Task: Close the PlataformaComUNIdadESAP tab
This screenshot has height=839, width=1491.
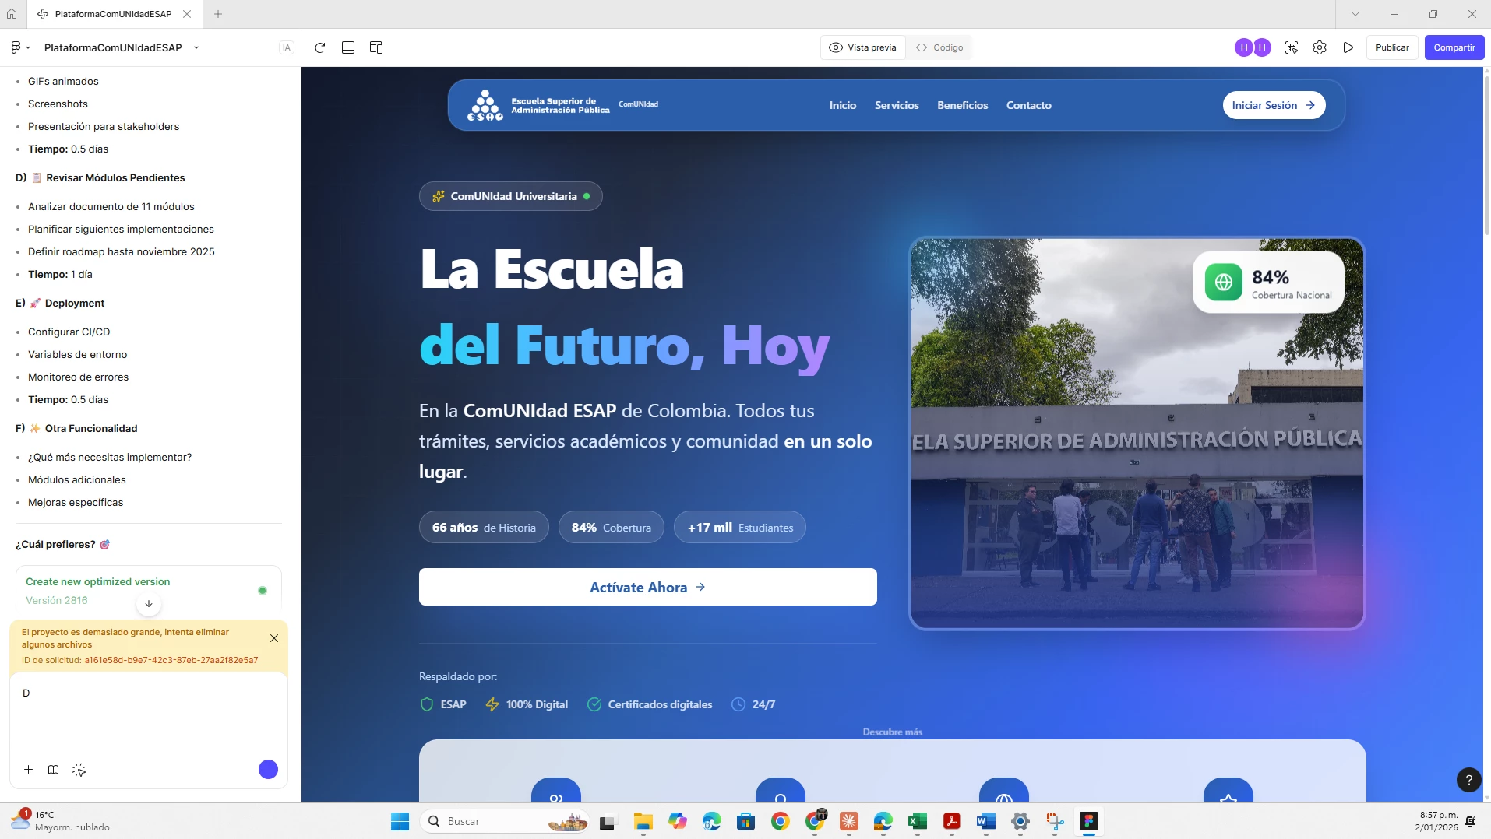Action: (x=187, y=14)
